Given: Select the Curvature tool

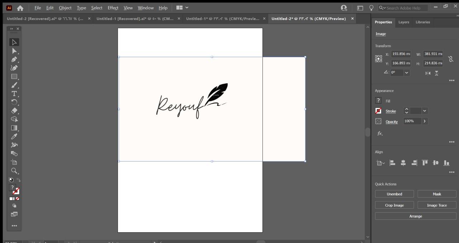Looking at the screenshot, I should (14, 68).
